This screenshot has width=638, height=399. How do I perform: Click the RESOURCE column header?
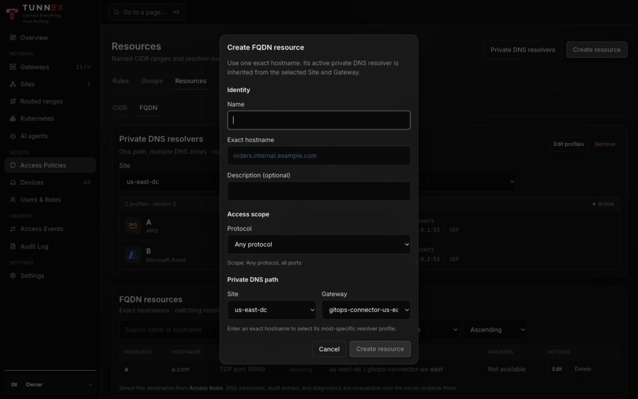[138, 352]
